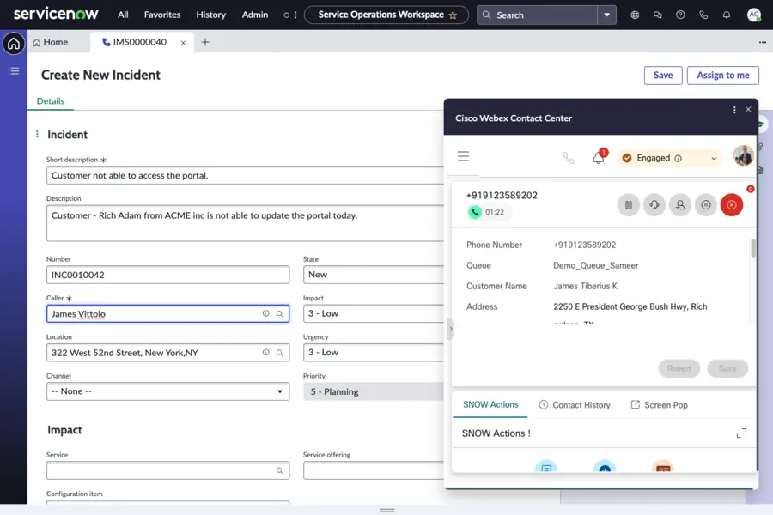Edit the Short description field

(x=246, y=175)
